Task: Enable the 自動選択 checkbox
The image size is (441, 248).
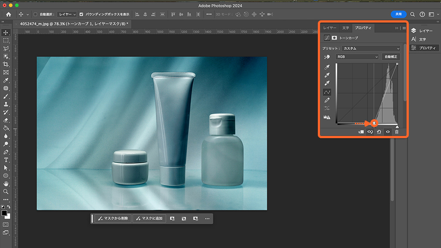Action: [x=35, y=14]
